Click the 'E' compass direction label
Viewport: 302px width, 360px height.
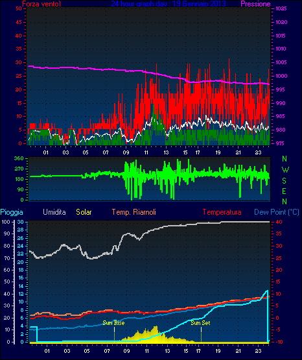tap(284, 191)
